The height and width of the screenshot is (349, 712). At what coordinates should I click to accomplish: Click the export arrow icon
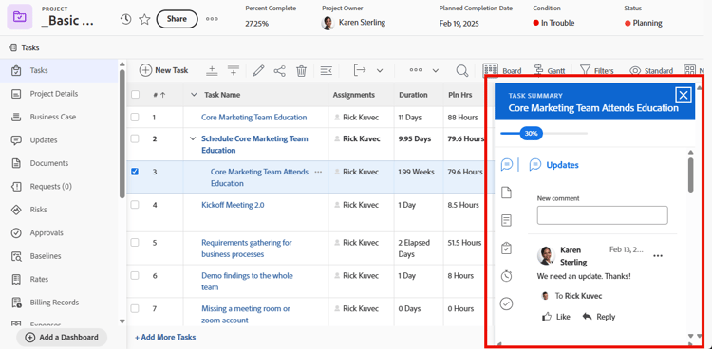[x=360, y=70]
